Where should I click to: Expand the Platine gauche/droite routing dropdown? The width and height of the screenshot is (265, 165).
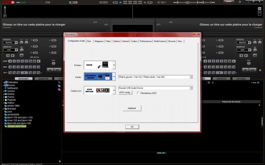191,77
